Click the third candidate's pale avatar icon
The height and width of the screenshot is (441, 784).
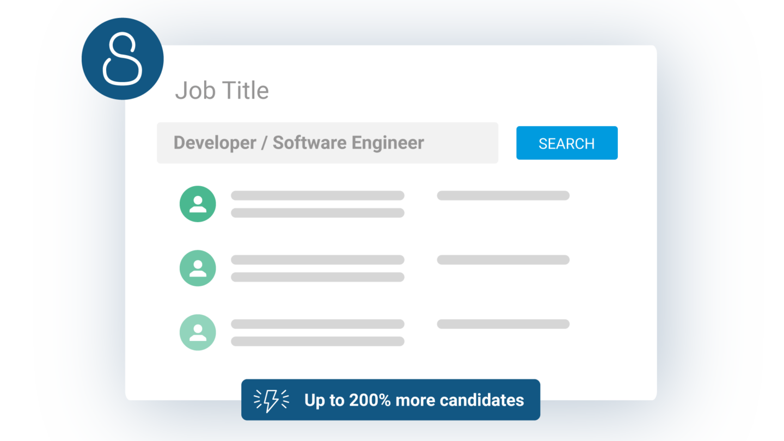point(198,333)
